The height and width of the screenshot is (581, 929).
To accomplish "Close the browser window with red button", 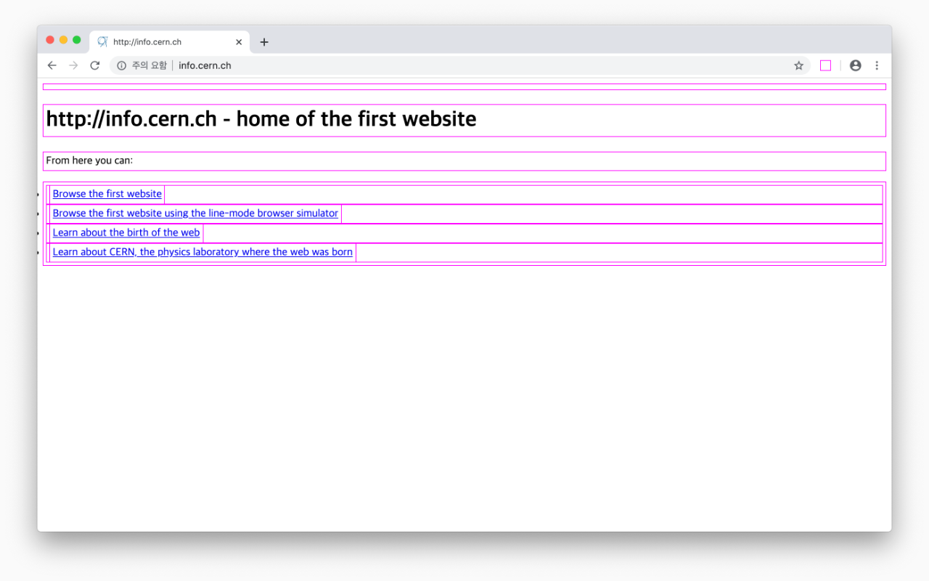I will click(x=50, y=40).
